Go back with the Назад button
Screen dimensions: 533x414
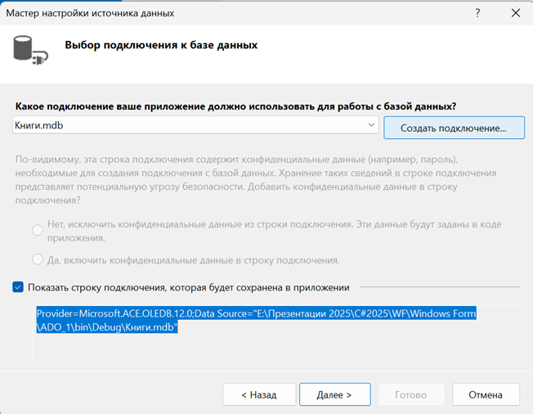click(x=258, y=394)
